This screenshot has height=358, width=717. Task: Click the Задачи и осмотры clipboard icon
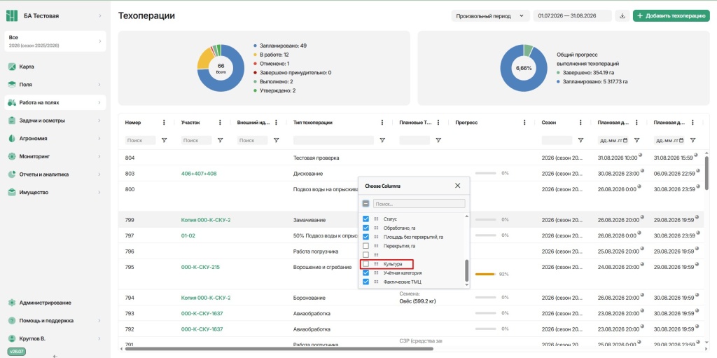(12, 121)
